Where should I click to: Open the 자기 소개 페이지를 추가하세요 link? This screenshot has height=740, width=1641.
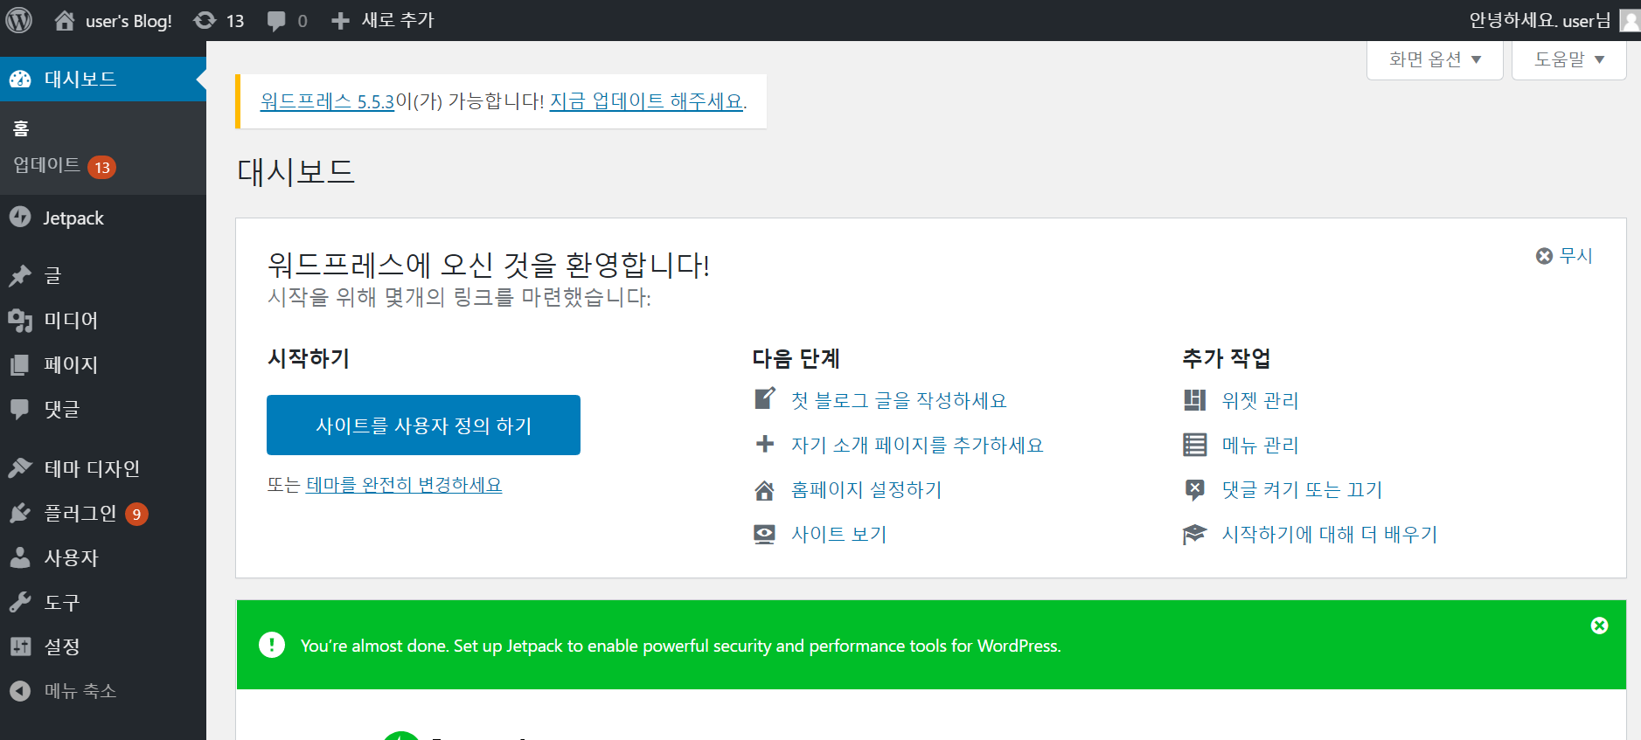(917, 445)
